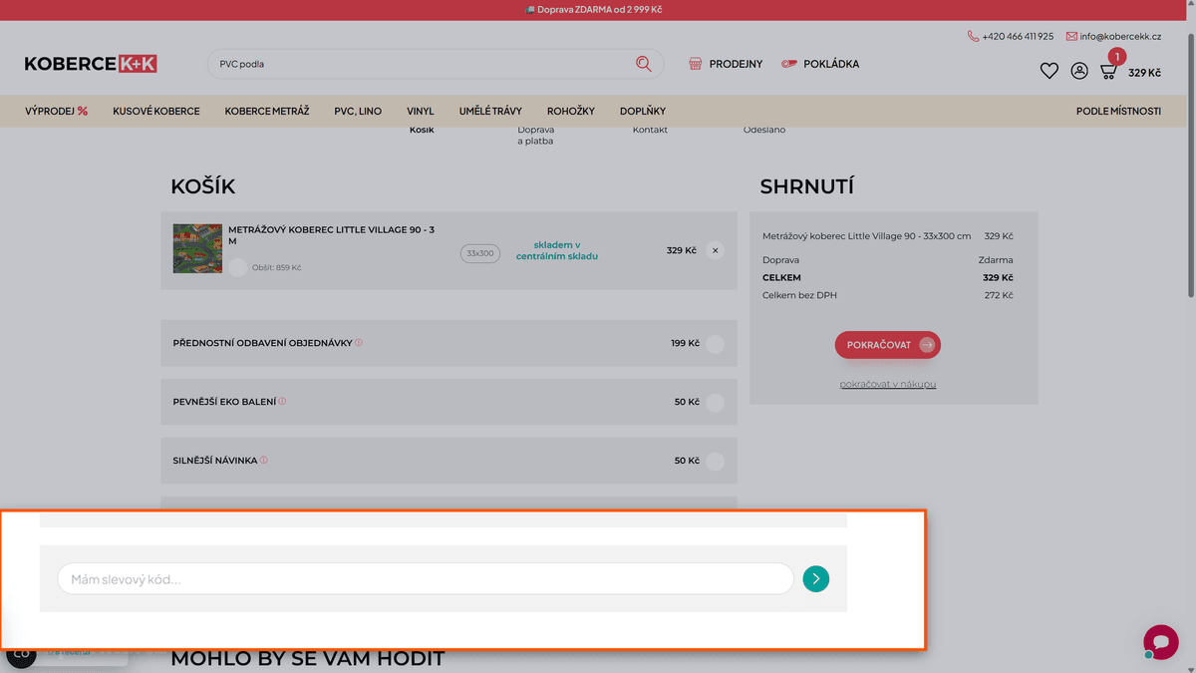Click the phone icon beside +420 466 411 925
The image size is (1196, 673).
[x=973, y=36]
